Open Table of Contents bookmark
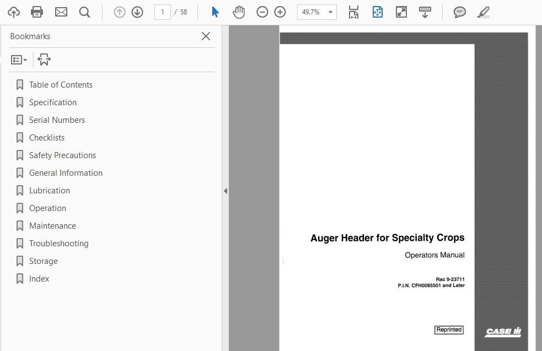Viewport: 542px width, 351px height. tap(61, 85)
